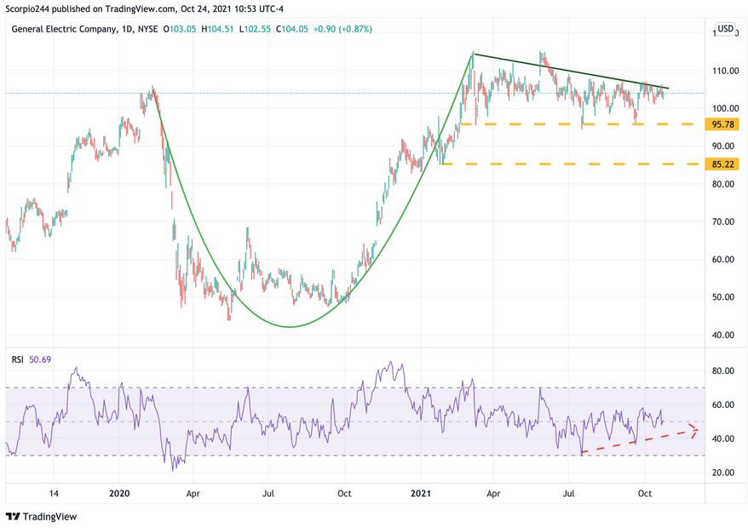Click the 14 date label on time axis
Viewport: 748px width, 528px height.
[54, 493]
